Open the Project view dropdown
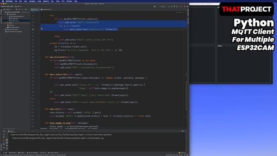 [x=7, y=10]
